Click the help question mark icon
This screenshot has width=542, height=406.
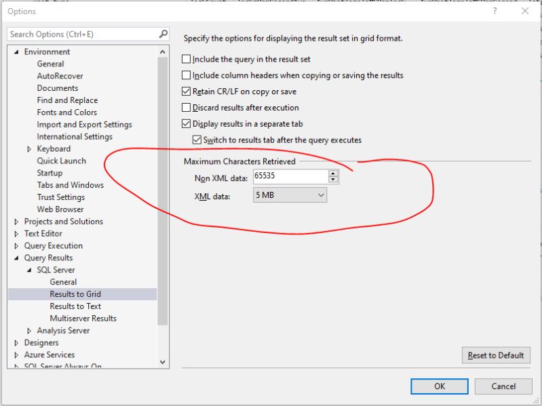495,11
